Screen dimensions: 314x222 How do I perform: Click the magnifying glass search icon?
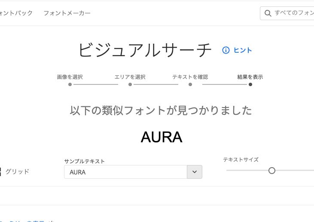(268, 13)
